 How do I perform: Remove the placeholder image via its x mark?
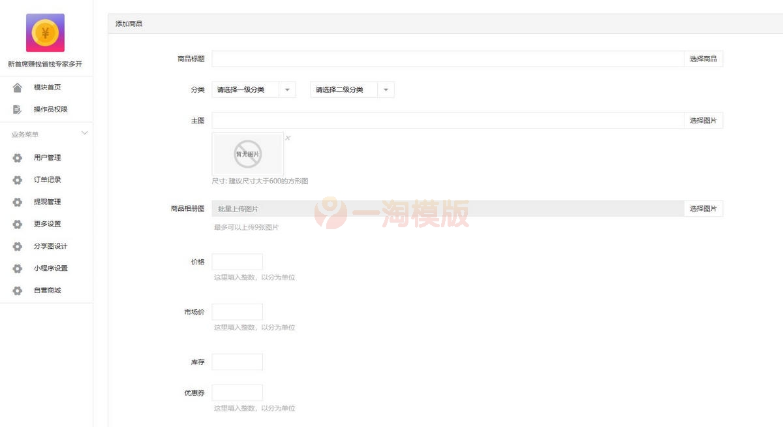pos(287,138)
